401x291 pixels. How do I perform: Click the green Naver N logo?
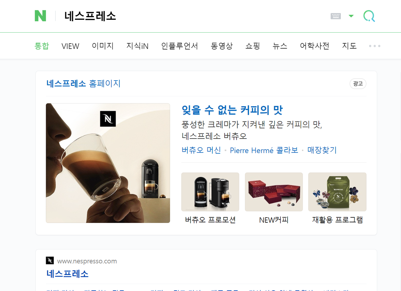click(40, 16)
